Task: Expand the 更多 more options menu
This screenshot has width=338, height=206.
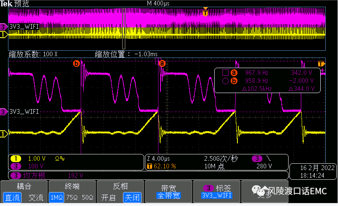Action: (265, 195)
